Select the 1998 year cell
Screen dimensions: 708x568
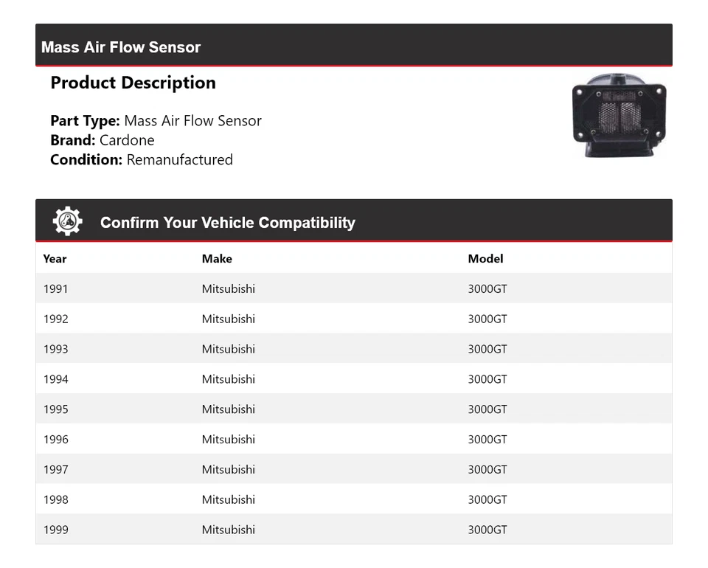(55, 499)
